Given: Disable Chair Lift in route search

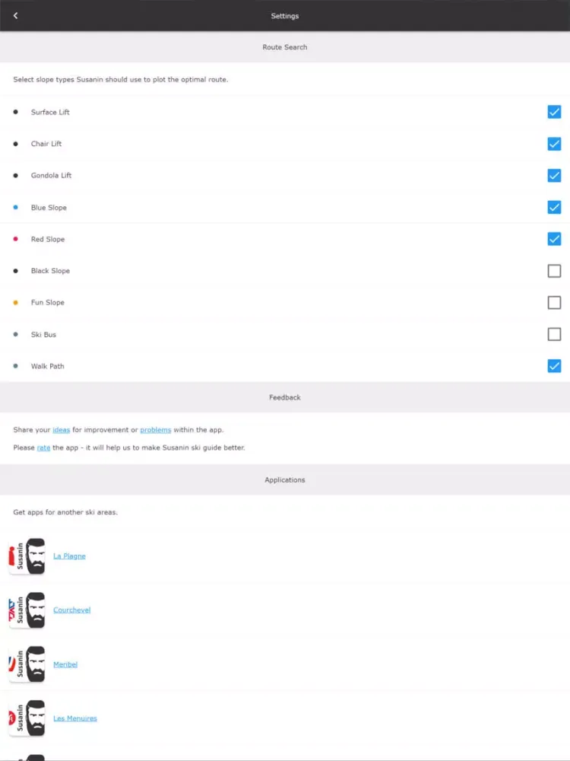Looking at the screenshot, I should click(554, 144).
